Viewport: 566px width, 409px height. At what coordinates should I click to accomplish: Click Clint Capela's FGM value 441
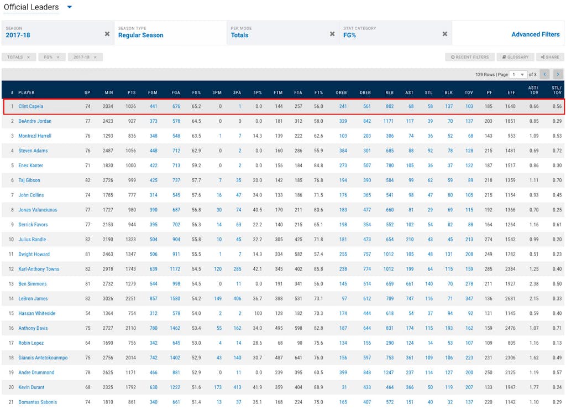point(154,106)
